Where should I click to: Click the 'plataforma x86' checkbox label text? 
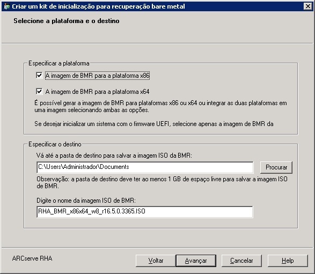tap(98, 76)
